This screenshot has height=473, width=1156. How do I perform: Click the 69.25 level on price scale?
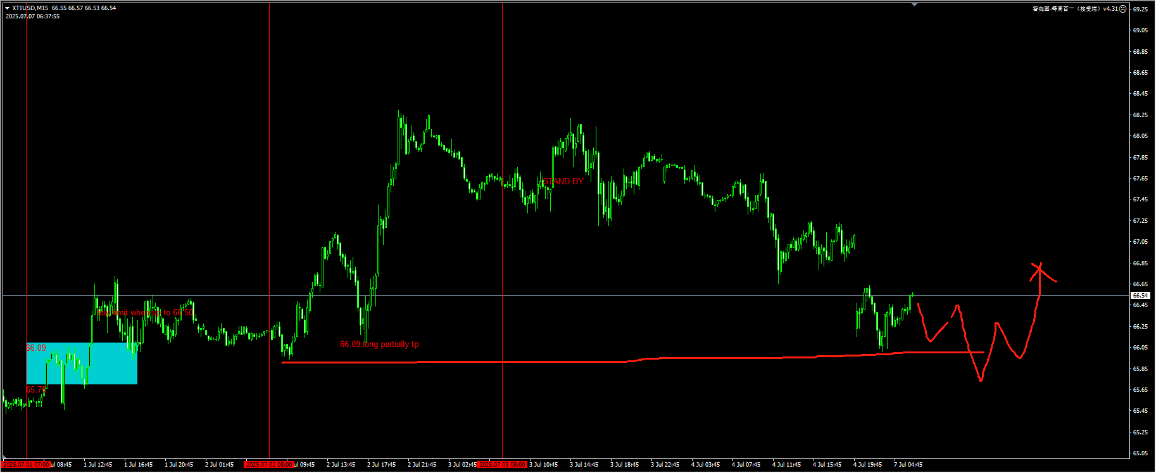tap(1140, 9)
